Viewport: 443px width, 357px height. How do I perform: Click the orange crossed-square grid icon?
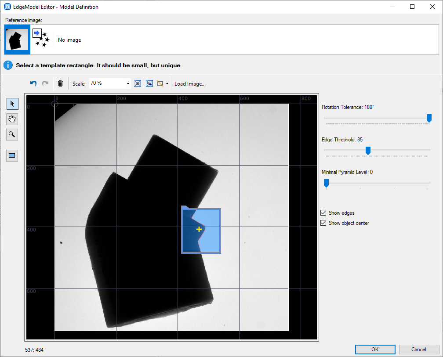(160, 83)
